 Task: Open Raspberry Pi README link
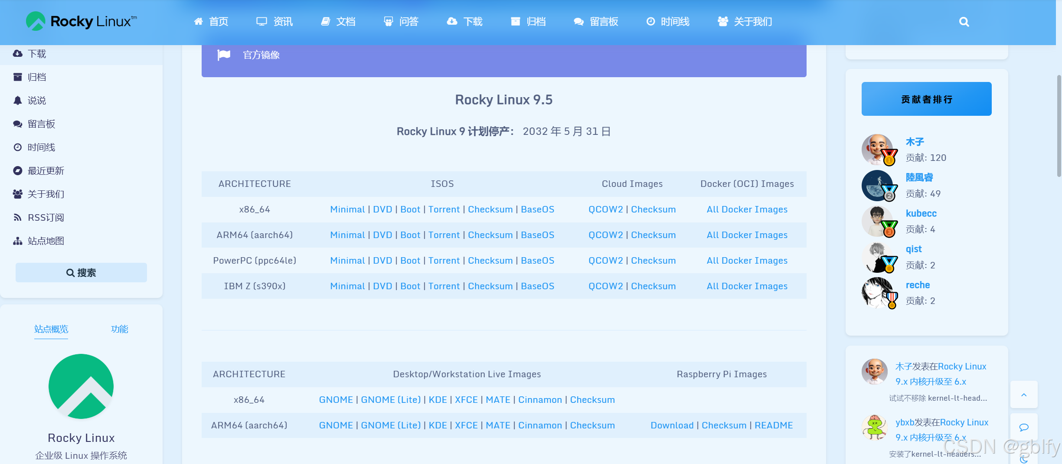(774, 425)
